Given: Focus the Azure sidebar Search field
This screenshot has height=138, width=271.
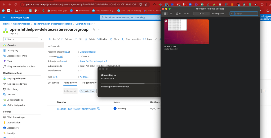Looking at the screenshot, I should [21, 39].
